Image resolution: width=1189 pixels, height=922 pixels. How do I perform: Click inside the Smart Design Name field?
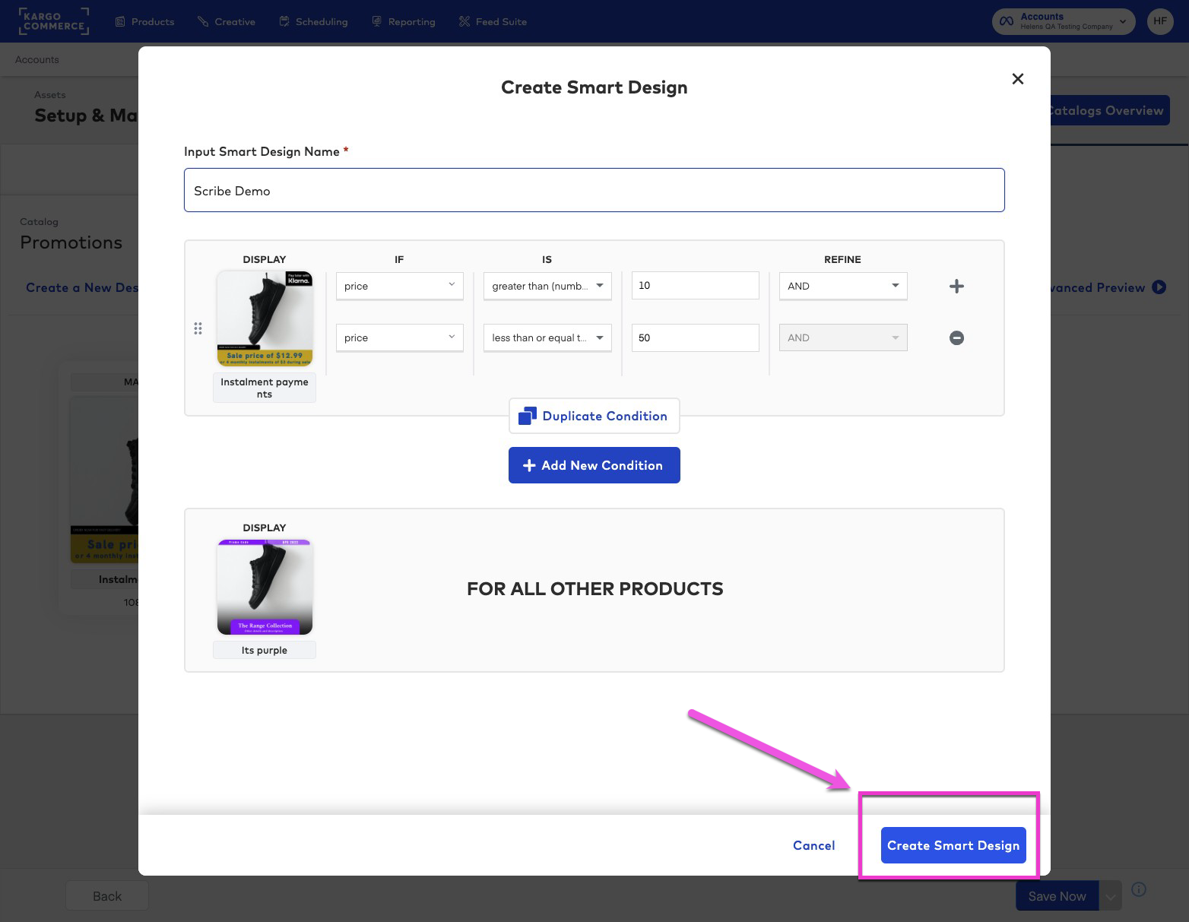click(594, 190)
